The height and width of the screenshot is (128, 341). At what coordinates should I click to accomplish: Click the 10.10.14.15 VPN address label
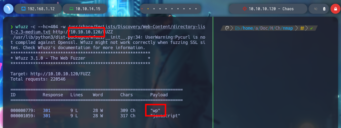pos(88,9)
